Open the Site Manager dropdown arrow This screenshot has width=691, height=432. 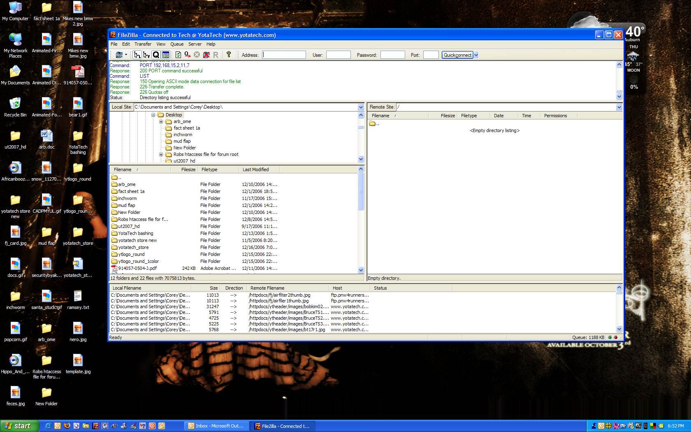[126, 55]
